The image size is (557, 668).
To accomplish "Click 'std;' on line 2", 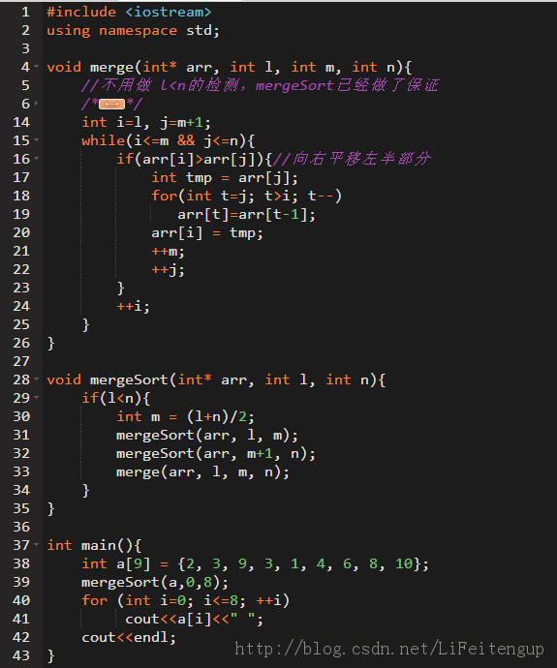I will click(x=202, y=31).
